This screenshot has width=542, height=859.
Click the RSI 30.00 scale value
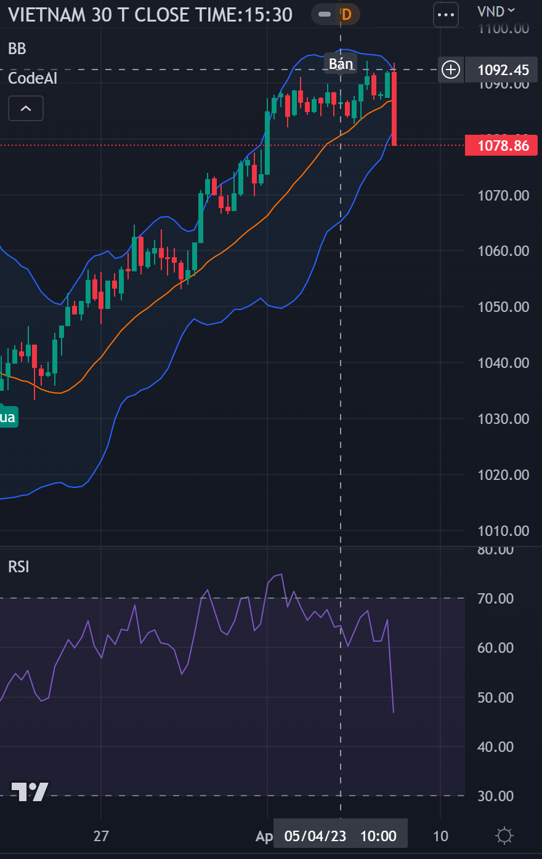[x=495, y=796]
